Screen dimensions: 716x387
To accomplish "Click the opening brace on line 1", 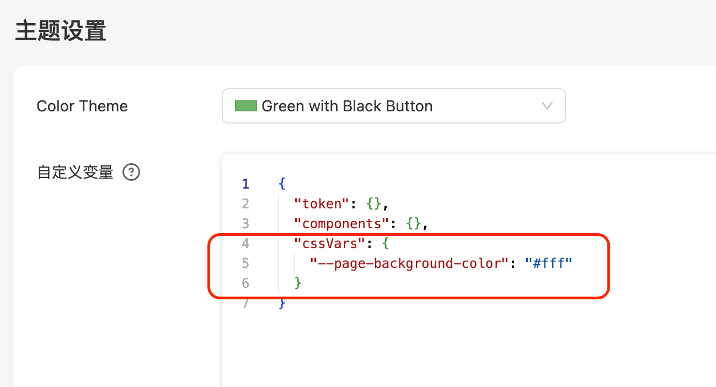I will [282, 184].
